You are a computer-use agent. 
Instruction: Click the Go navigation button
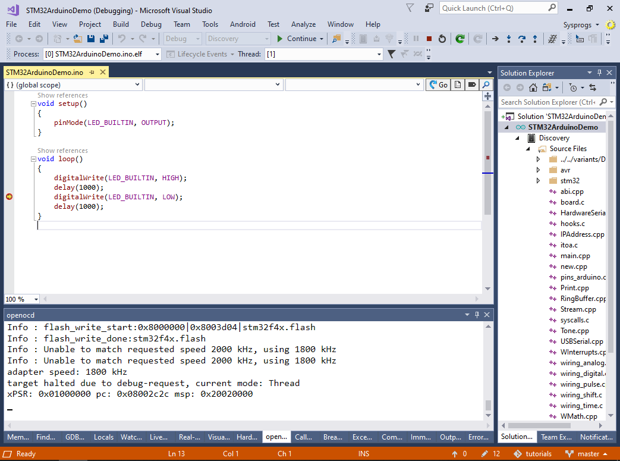pos(439,84)
